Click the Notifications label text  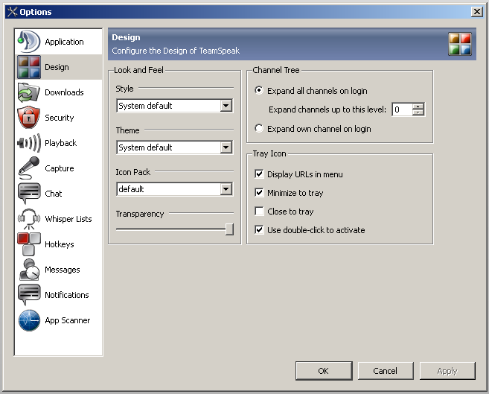tap(67, 295)
